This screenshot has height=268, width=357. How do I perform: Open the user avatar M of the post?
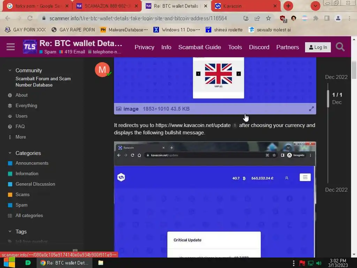pos(102,69)
